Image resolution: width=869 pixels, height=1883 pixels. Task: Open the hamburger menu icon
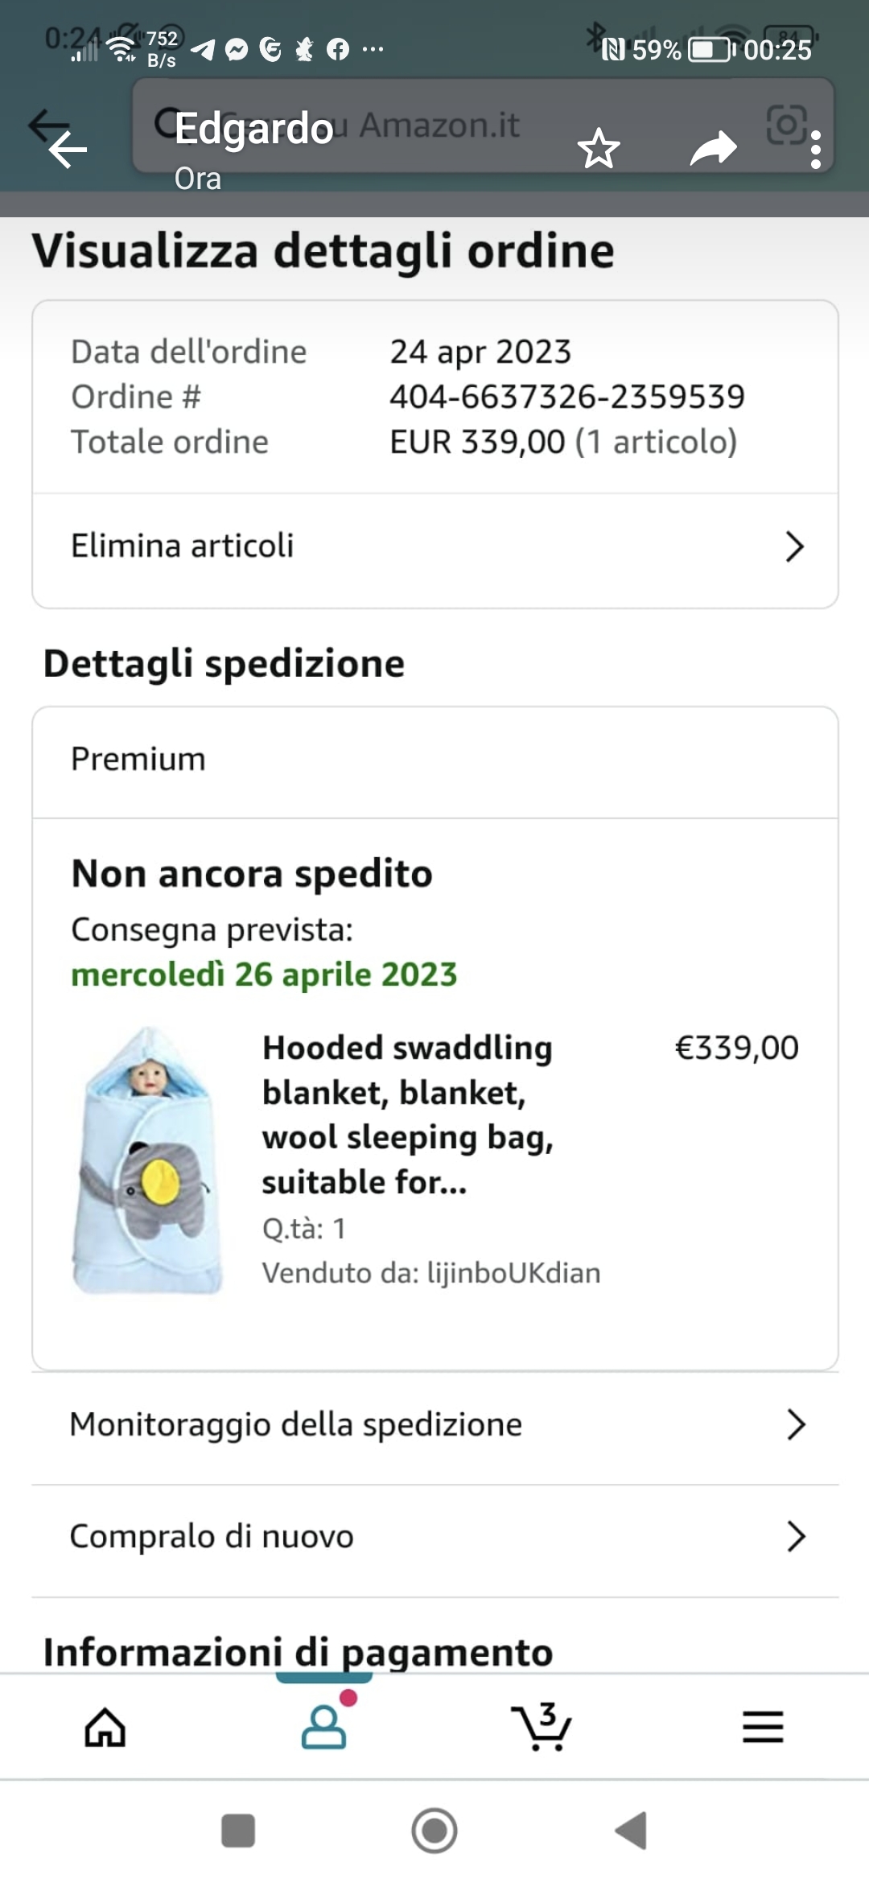pyautogui.click(x=762, y=1727)
